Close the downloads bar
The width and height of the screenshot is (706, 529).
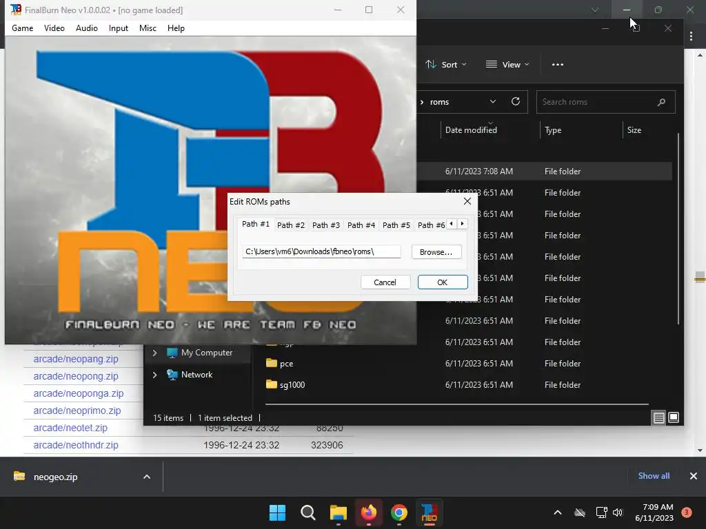[694, 476]
